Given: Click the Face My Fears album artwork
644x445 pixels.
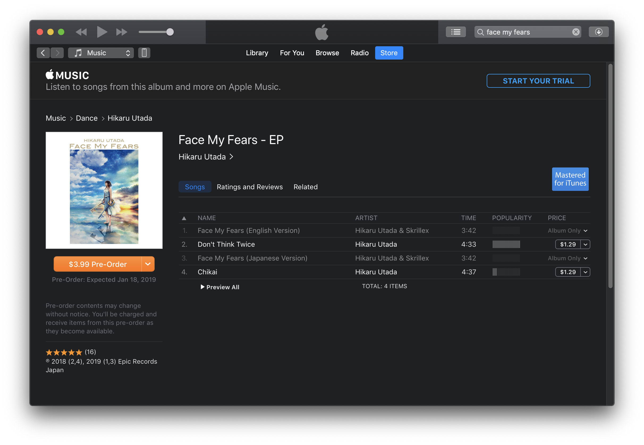Looking at the screenshot, I should 104,190.
